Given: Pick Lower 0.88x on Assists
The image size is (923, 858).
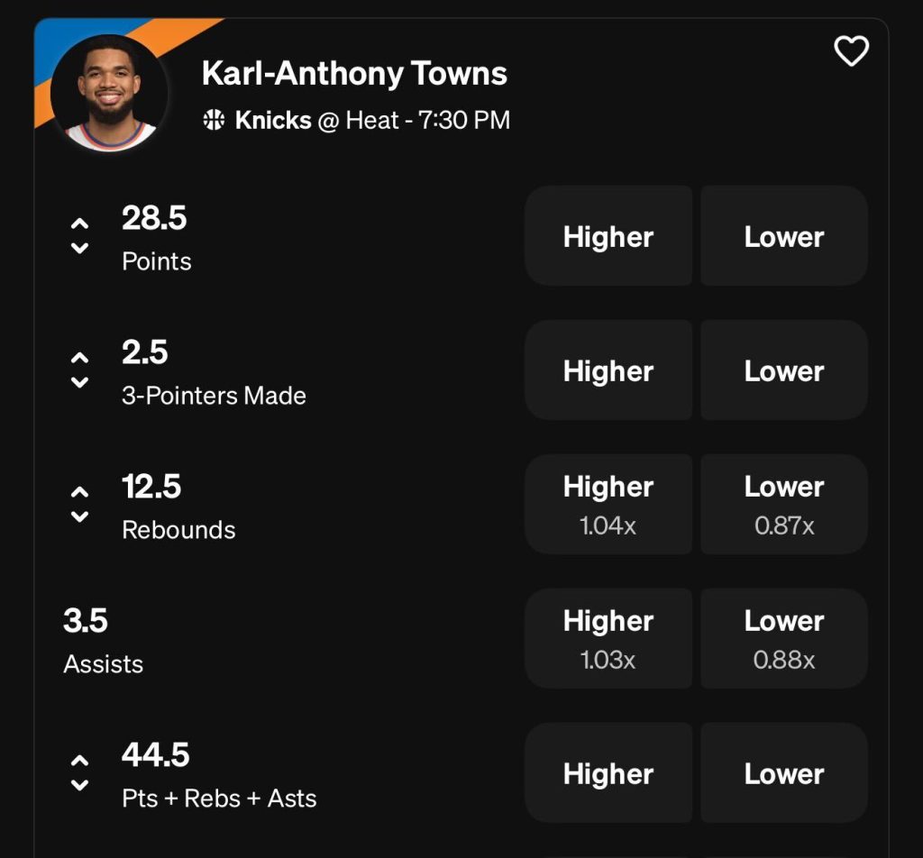Looking at the screenshot, I should 783,639.
